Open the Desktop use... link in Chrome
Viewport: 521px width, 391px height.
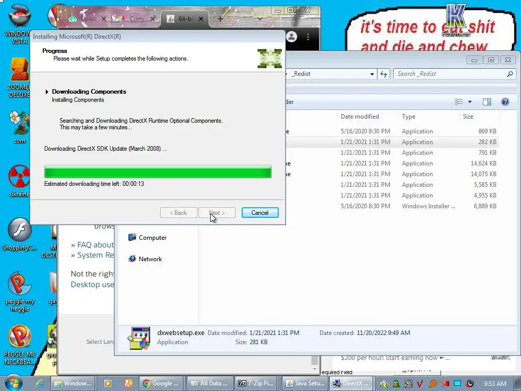point(93,284)
